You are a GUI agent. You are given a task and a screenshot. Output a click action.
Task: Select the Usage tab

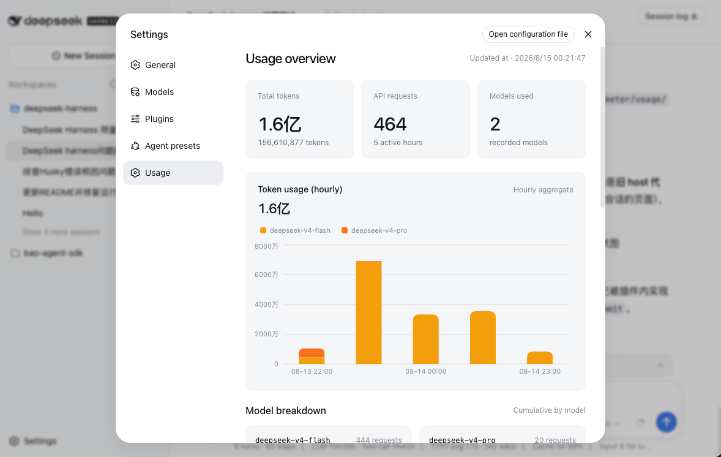coord(173,173)
